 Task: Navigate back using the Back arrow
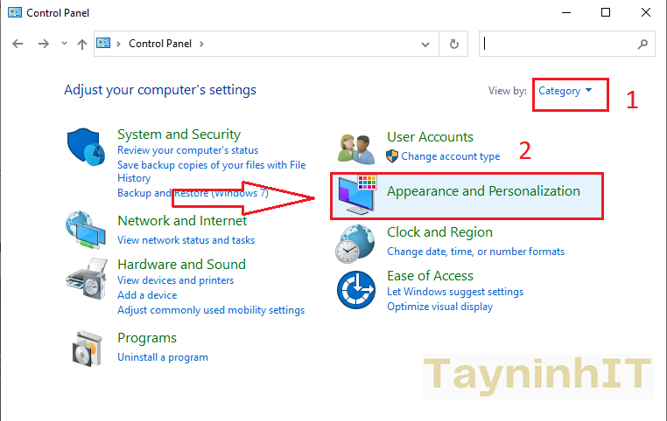point(18,44)
